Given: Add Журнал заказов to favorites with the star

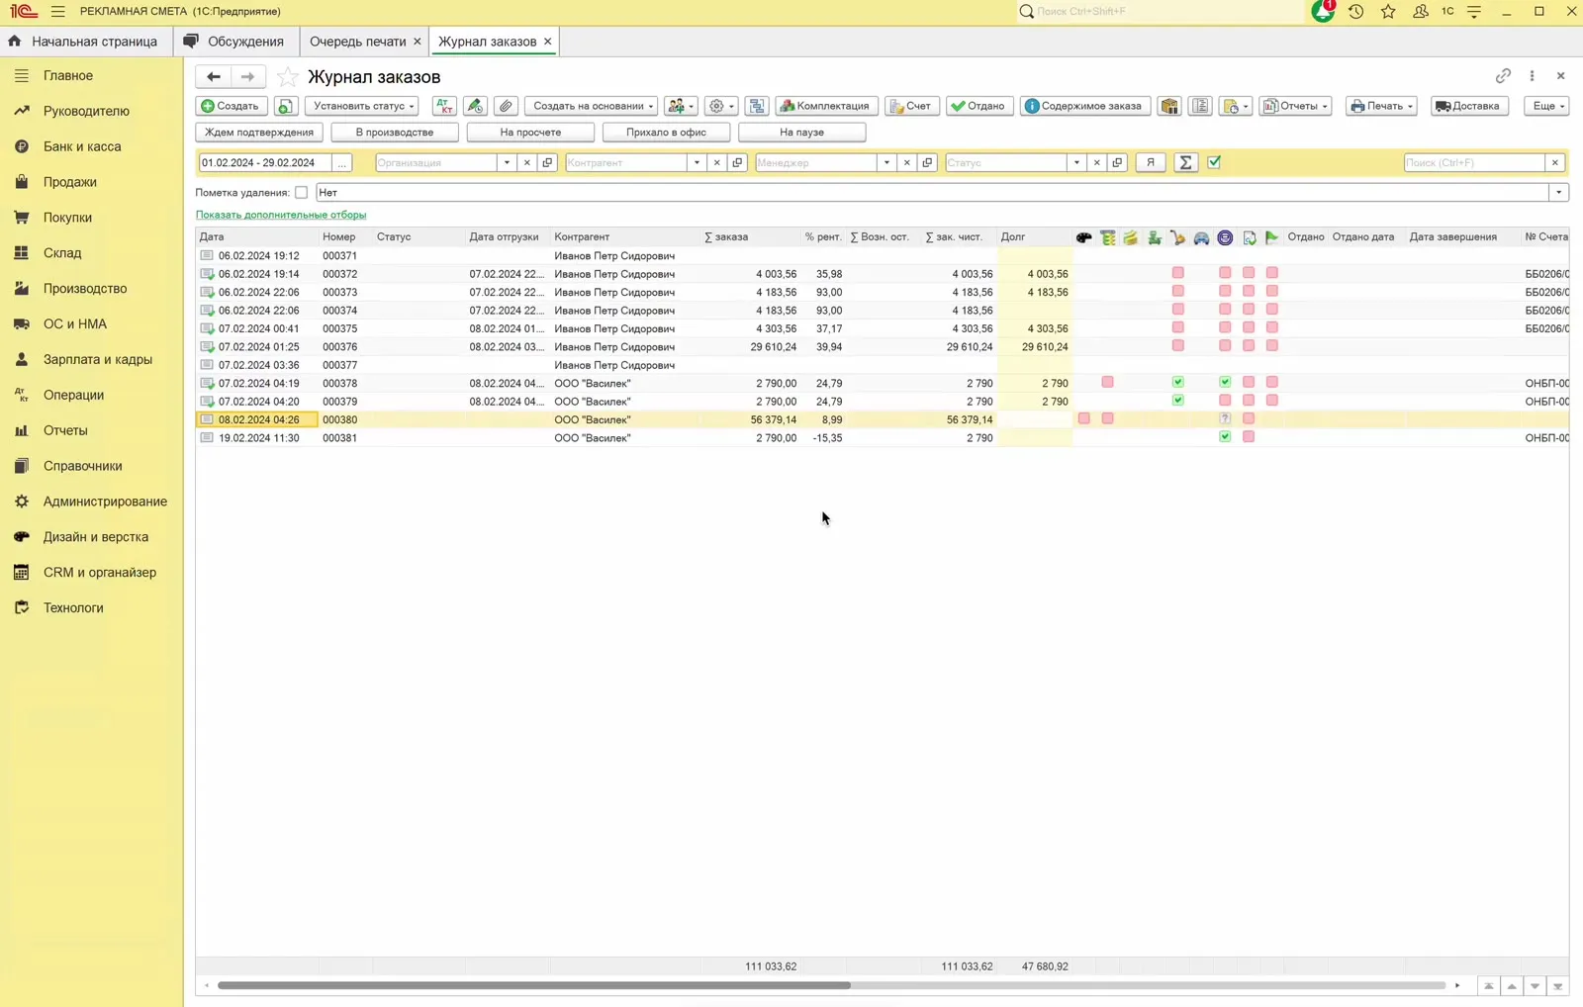Looking at the screenshot, I should coord(287,76).
